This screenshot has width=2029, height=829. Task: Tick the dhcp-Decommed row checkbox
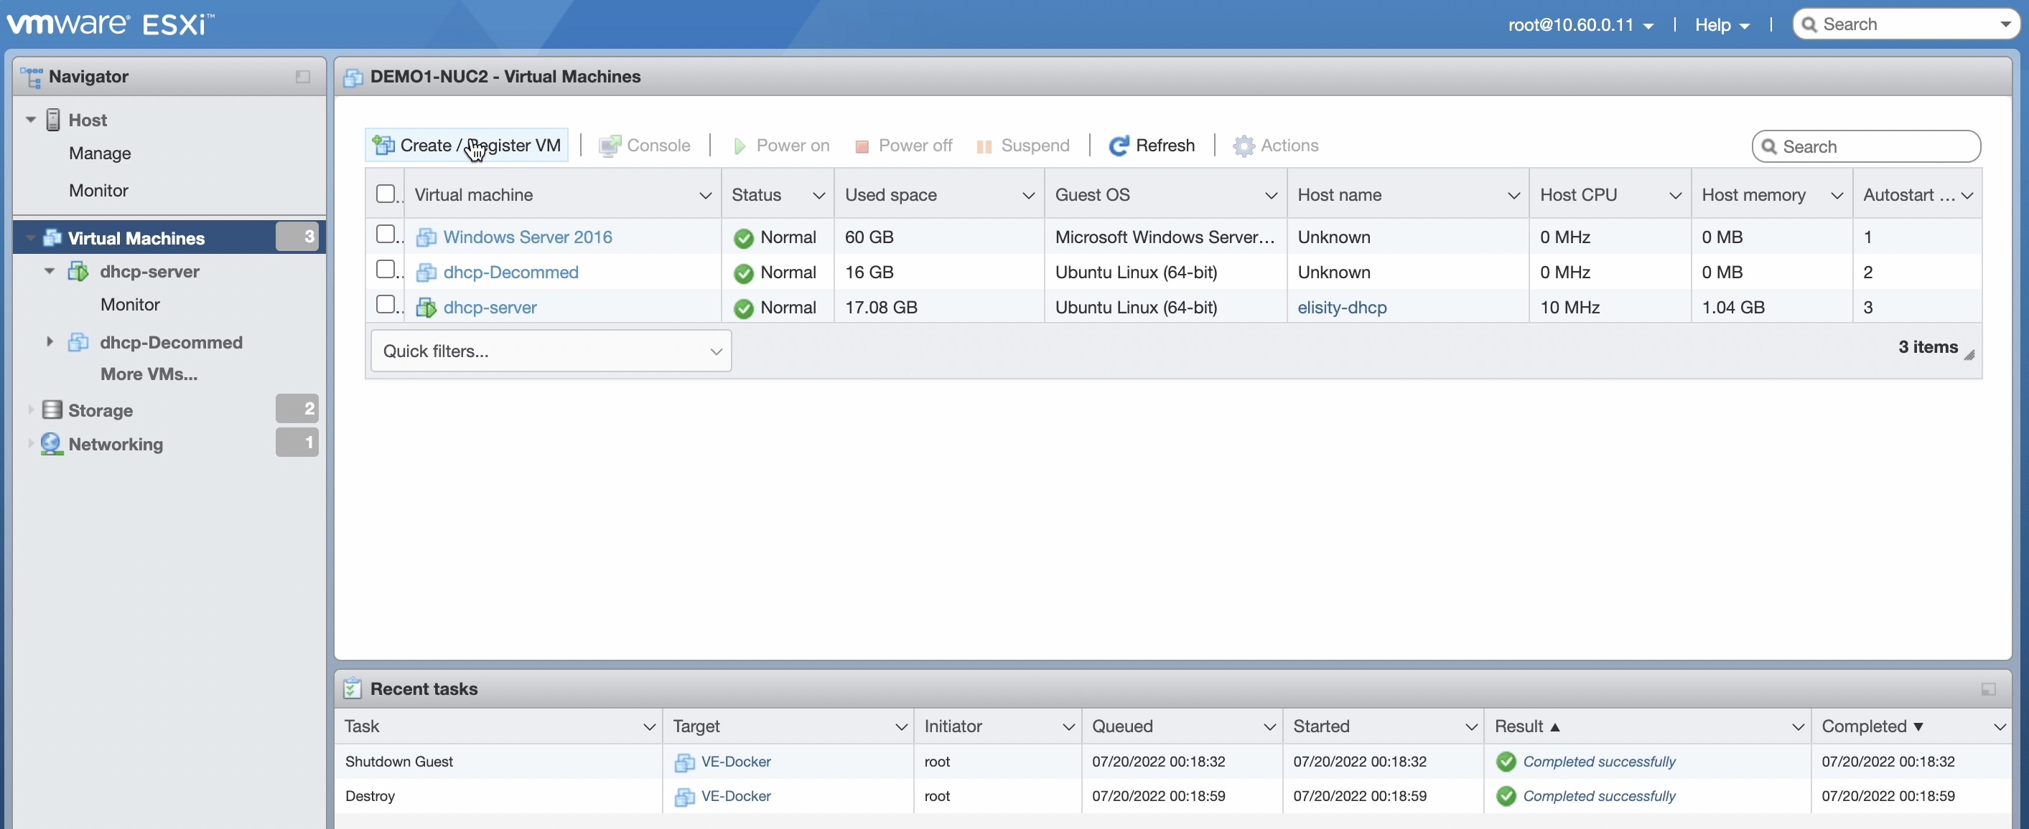click(385, 269)
